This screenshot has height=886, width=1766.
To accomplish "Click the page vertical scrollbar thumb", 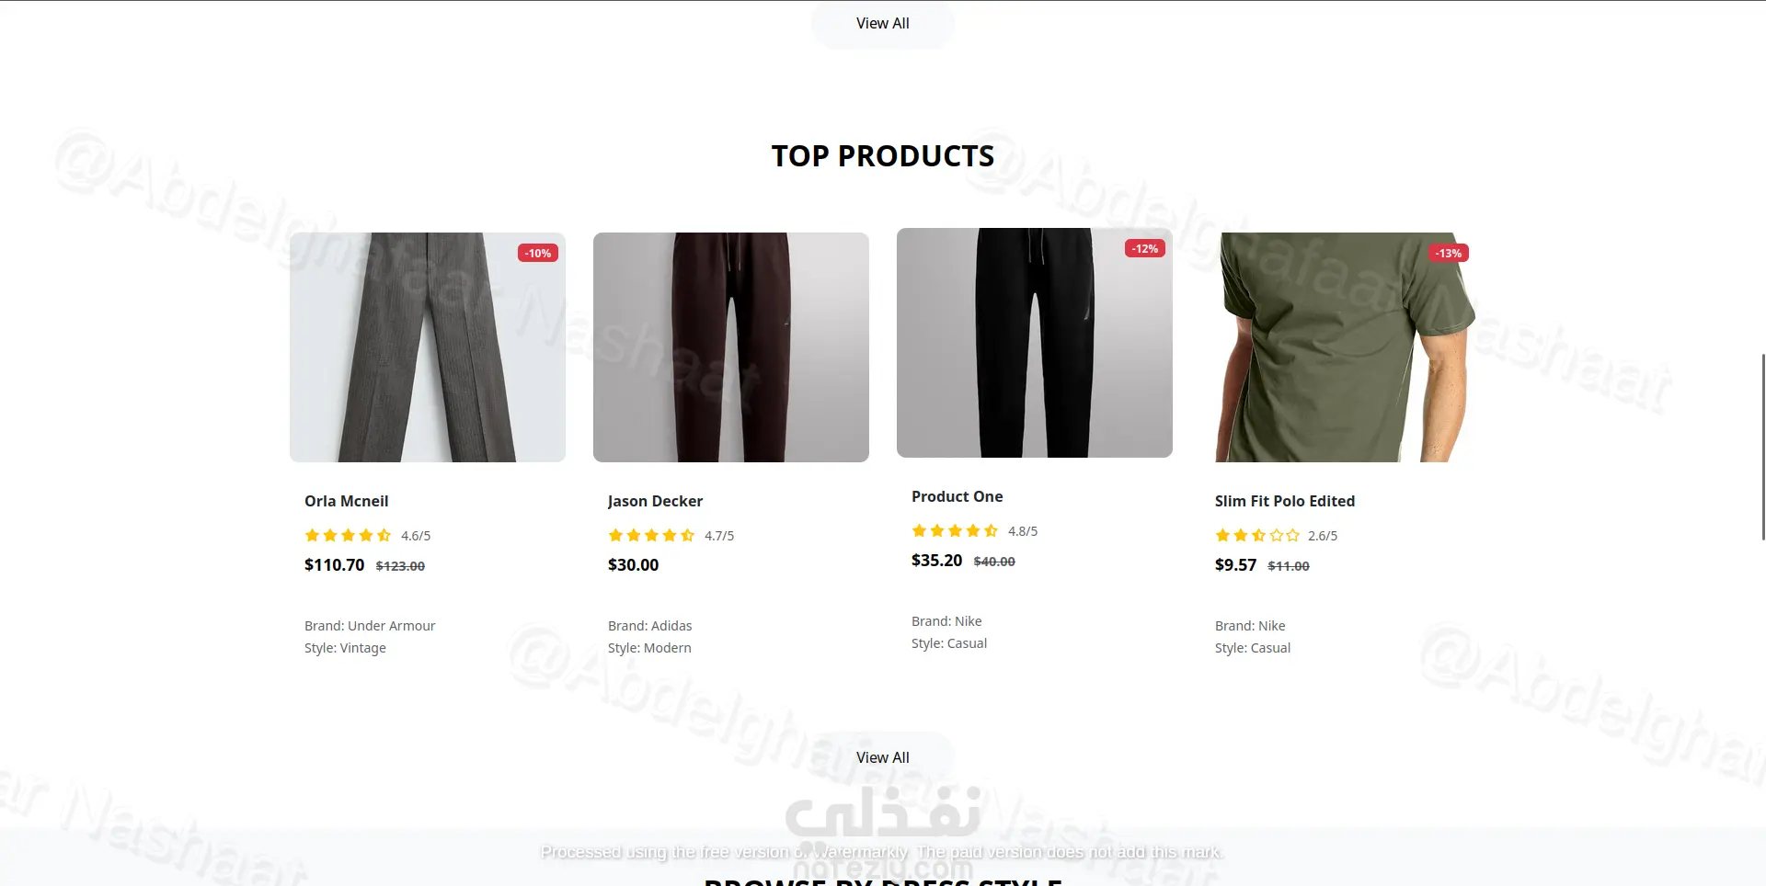I will click(1762, 447).
